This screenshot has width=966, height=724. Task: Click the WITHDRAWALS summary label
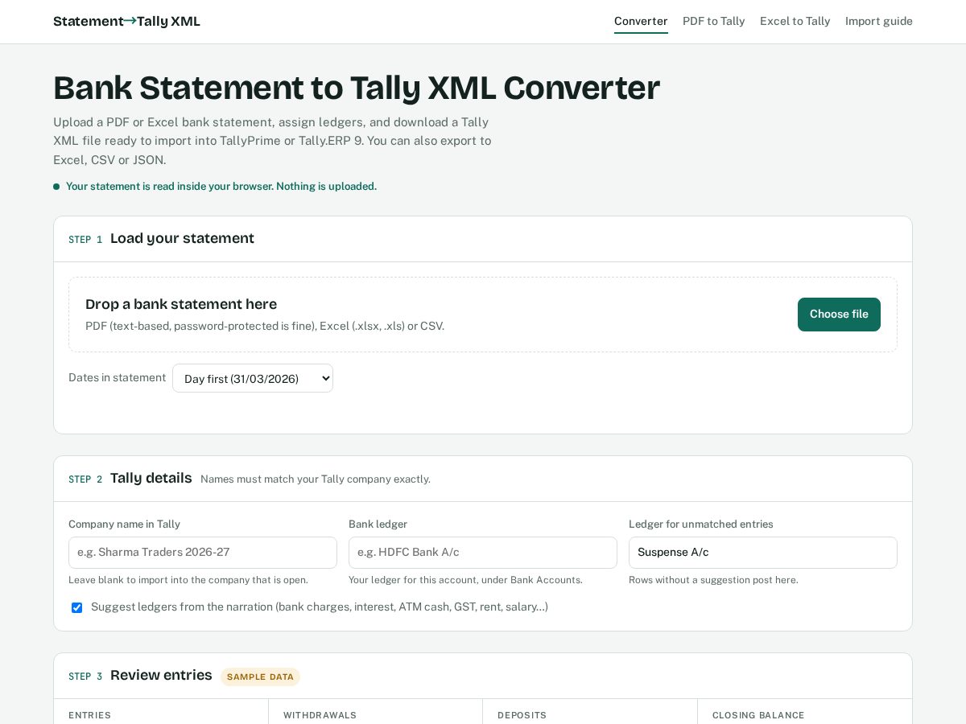(x=320, y=715)
